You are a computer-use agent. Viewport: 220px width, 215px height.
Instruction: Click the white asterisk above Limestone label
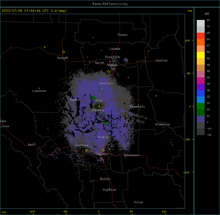(39, 88)
